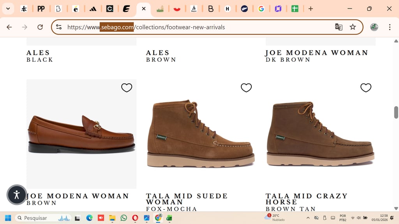View site information icon in address bar

coord(59,27)
